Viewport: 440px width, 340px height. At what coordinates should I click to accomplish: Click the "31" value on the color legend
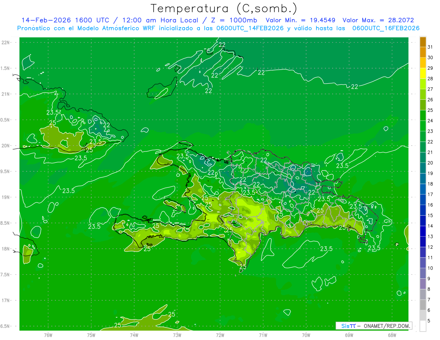pos(430,47)
